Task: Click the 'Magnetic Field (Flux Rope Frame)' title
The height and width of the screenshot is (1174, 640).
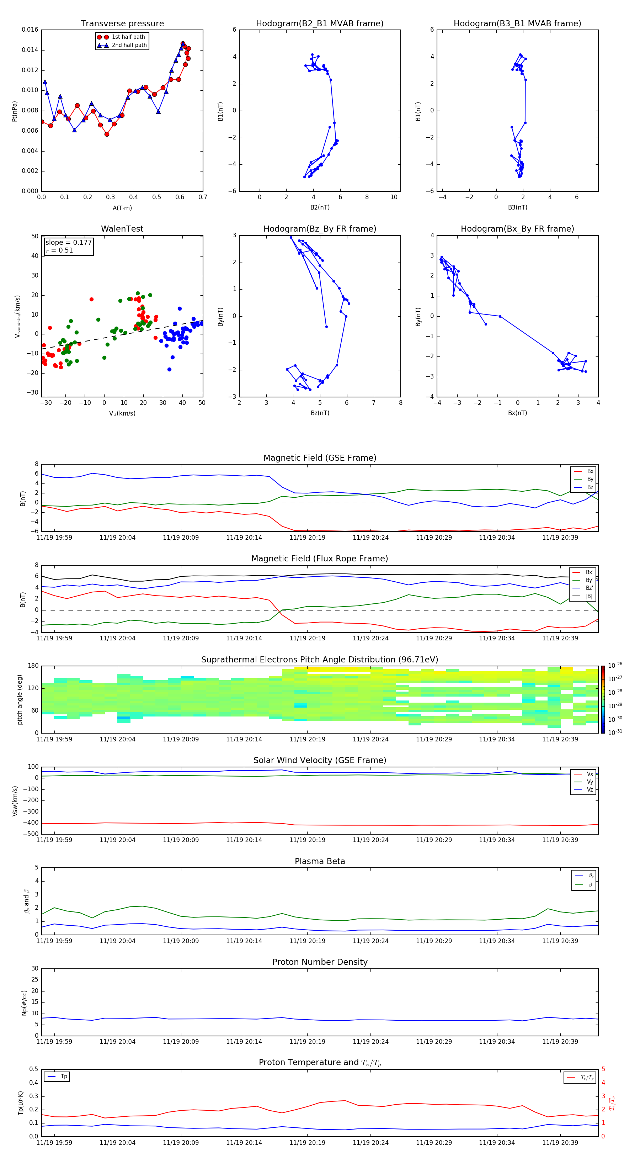Action: coord(320,559)
